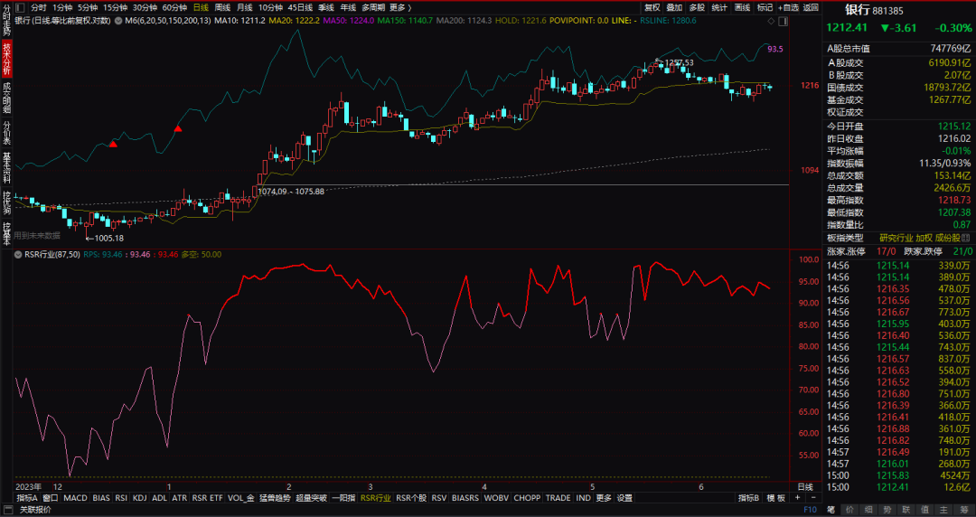Switch to the 分时 period
Viewport: 976px width, 517px height.
click(x=39, y=7)
